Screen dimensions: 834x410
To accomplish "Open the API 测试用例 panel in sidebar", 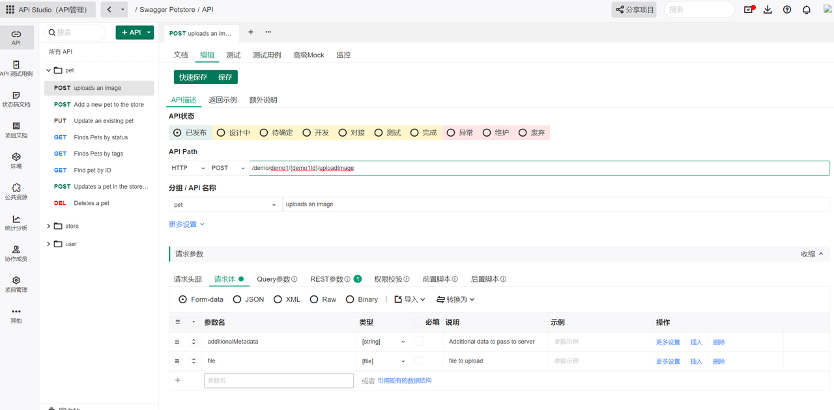I will pyautogui.click(x=16, y=68).
